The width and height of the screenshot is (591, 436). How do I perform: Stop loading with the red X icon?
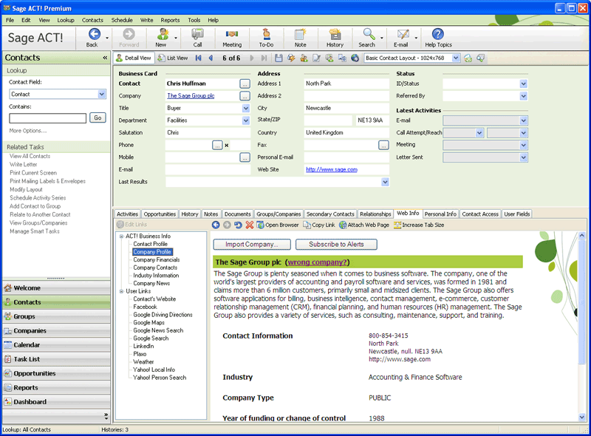[x=250, y=225]
